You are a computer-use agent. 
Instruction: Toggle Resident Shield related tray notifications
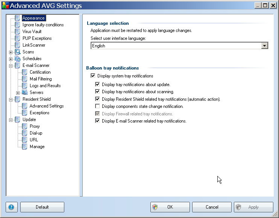coord(97,99)
